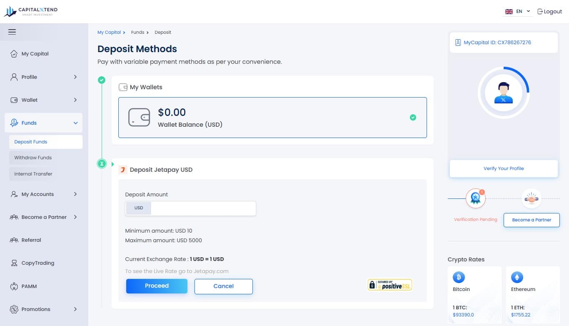Expand the Profile sidebar submenu
This screenshot has width=569, height=326.
click(x=75, y=77)
